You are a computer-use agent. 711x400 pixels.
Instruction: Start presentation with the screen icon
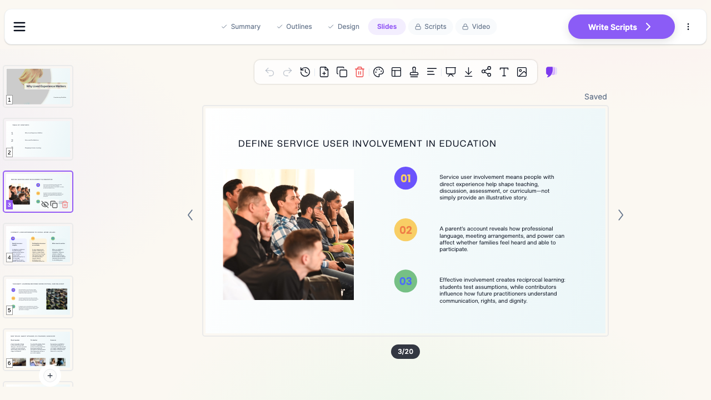pyautogui.click(x=451, y=72)
